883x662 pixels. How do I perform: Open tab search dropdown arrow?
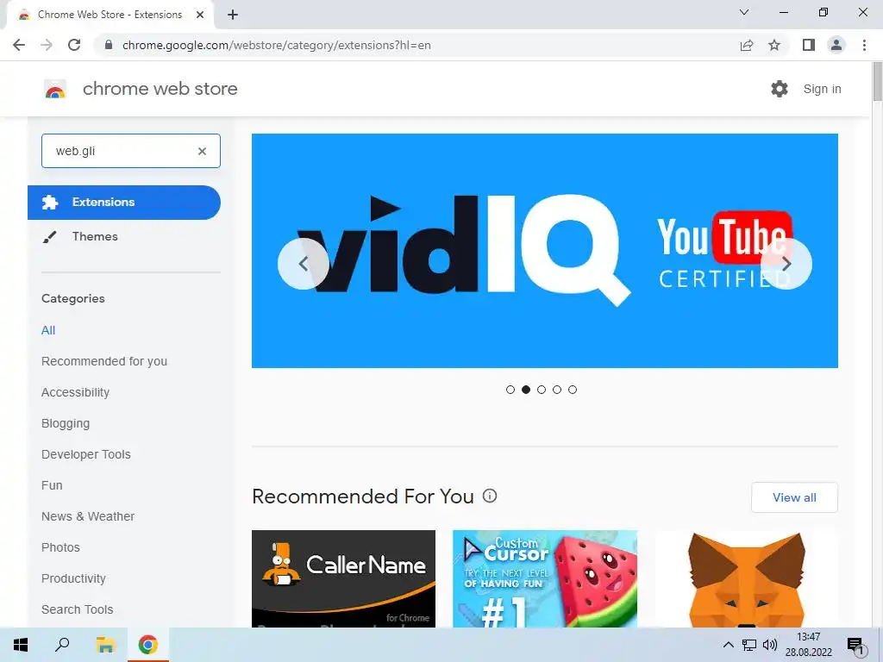[744, 12]
